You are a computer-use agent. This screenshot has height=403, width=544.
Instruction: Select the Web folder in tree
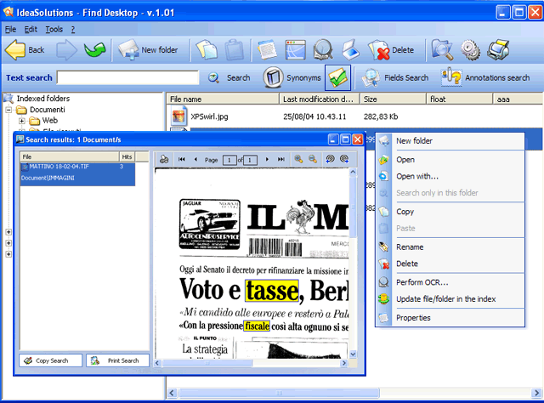(x=50, y=121)
